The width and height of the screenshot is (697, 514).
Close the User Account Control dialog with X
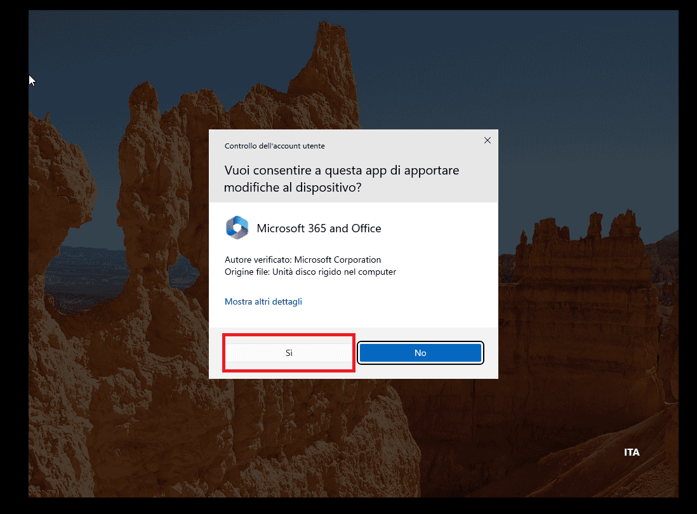pos(487,140)
